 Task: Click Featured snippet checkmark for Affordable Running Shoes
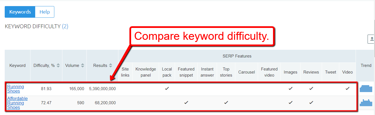coord(186,103)
